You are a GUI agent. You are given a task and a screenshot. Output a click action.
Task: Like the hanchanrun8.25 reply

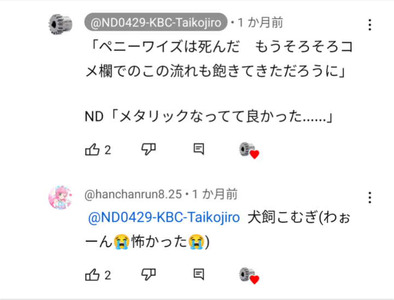coord(92,275)
